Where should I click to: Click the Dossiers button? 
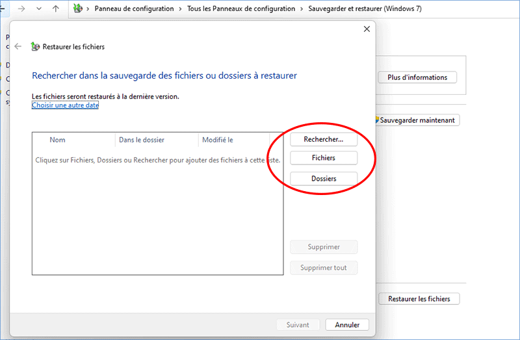point(324,179)
